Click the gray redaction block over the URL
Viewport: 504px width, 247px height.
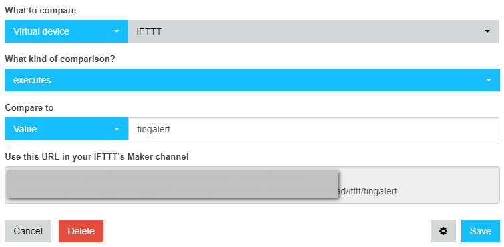(x=172, y=184)
